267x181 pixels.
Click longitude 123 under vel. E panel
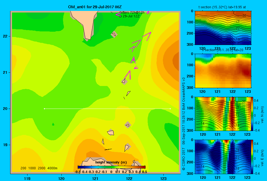click(x=247, y=178)
